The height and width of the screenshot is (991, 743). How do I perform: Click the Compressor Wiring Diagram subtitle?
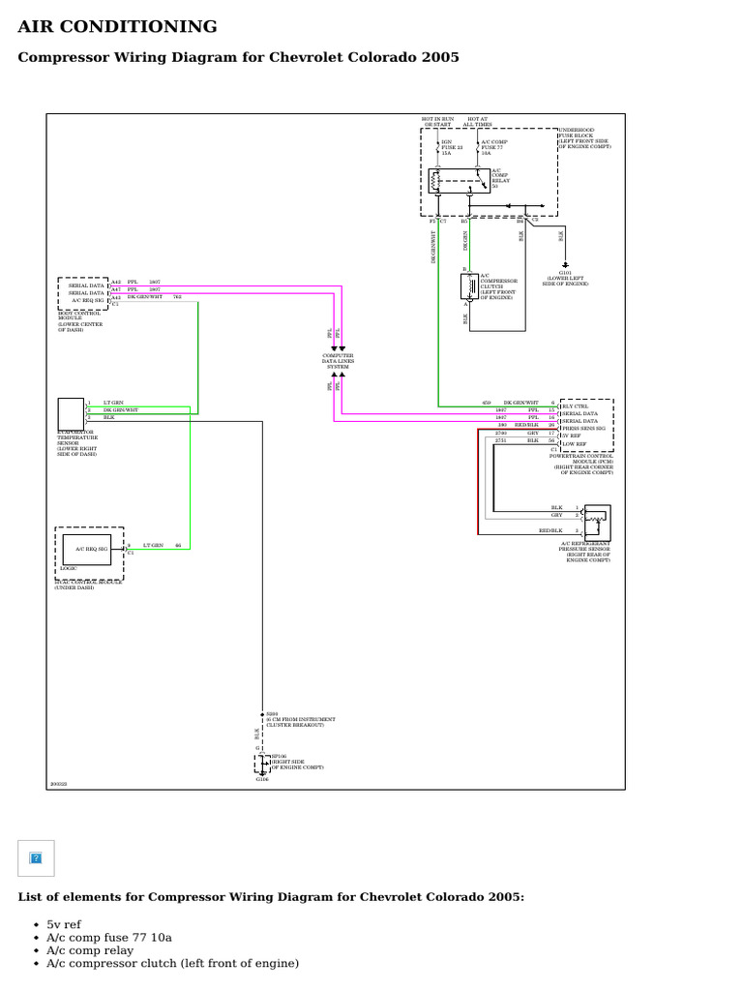238,57
